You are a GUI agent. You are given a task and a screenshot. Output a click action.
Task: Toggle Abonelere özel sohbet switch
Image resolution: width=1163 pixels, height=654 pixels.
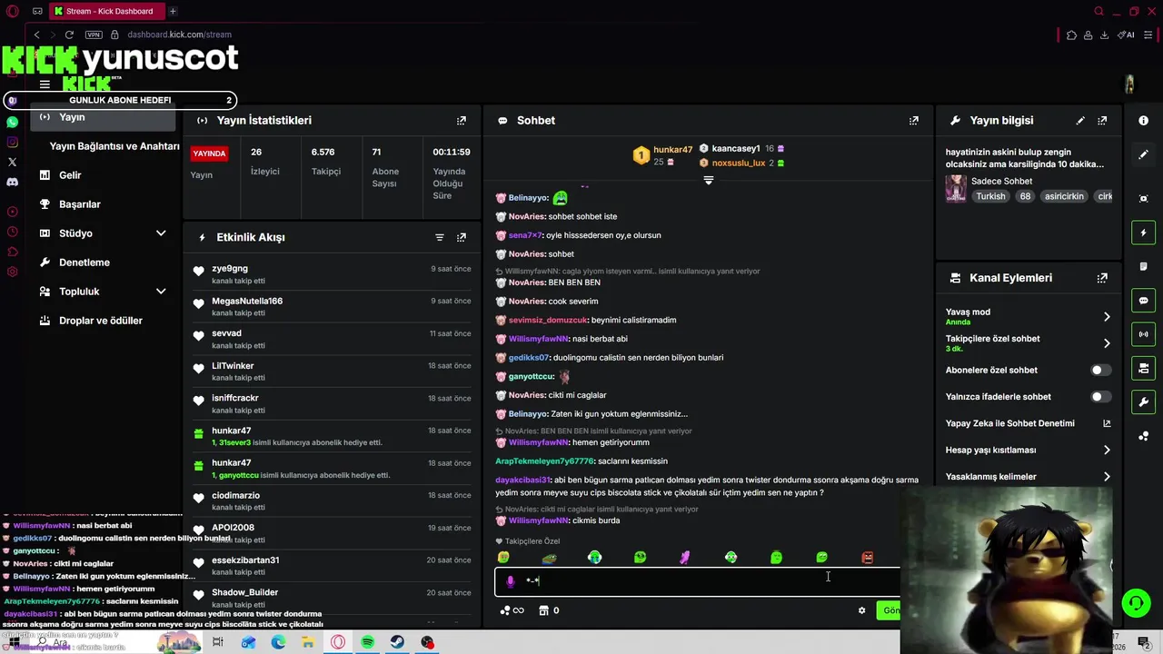pos(1100,370)
